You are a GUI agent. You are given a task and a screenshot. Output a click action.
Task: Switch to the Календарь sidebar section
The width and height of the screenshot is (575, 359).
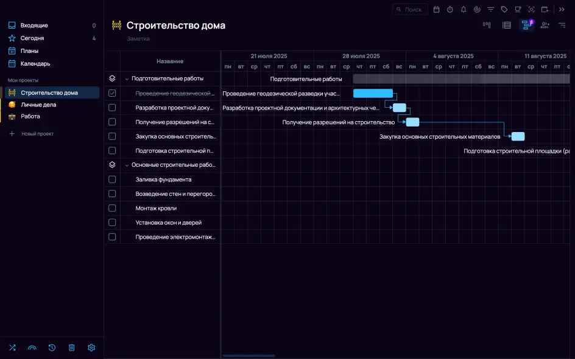tap(35, 63)
